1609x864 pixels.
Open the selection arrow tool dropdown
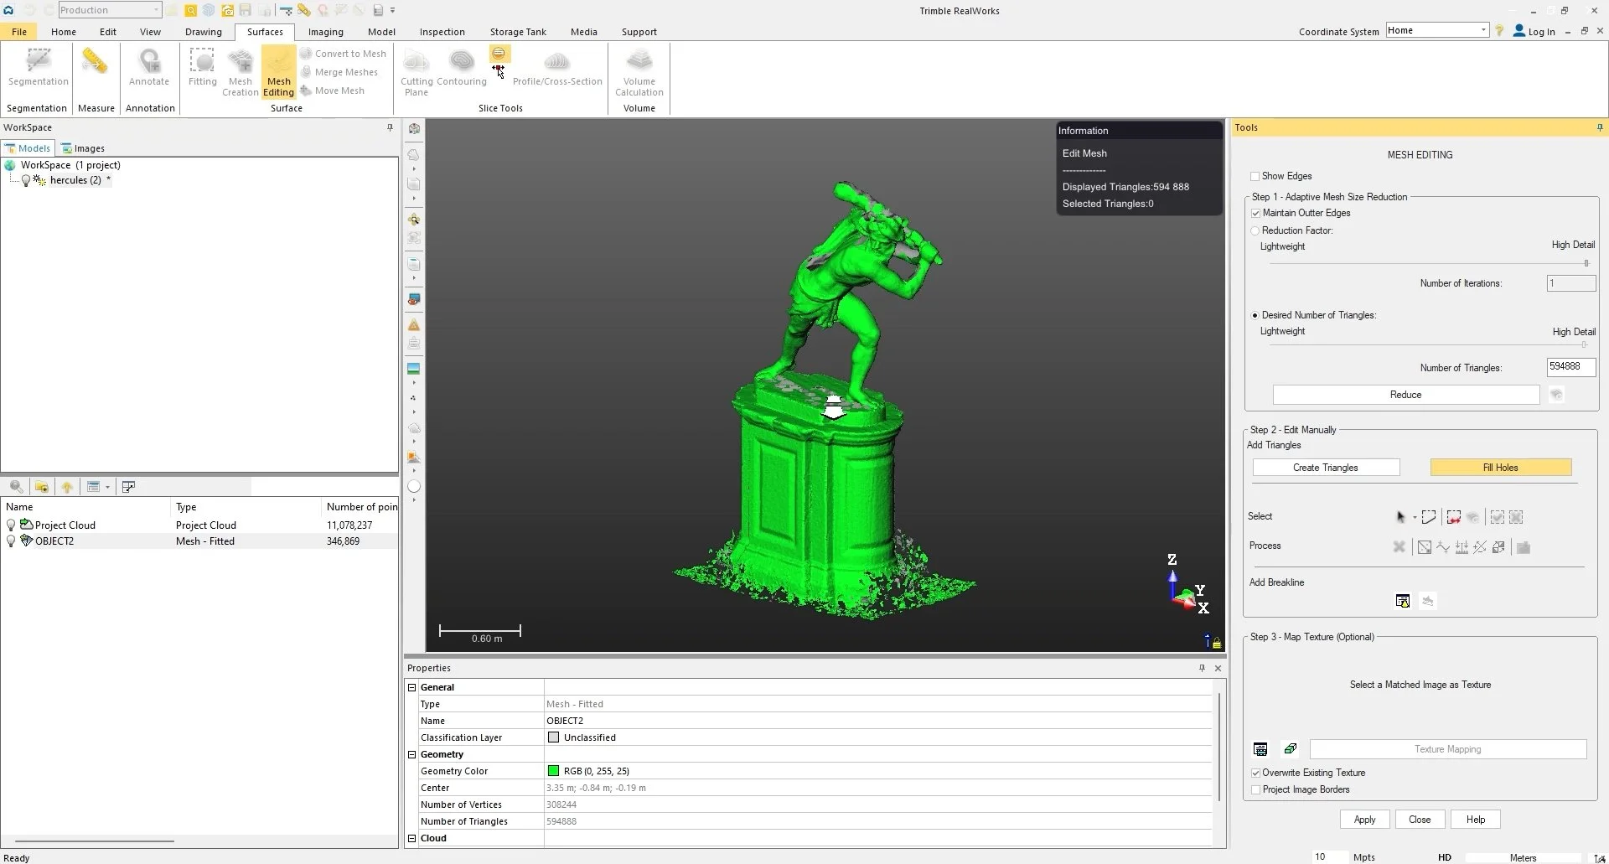[x=1415, y=517]
